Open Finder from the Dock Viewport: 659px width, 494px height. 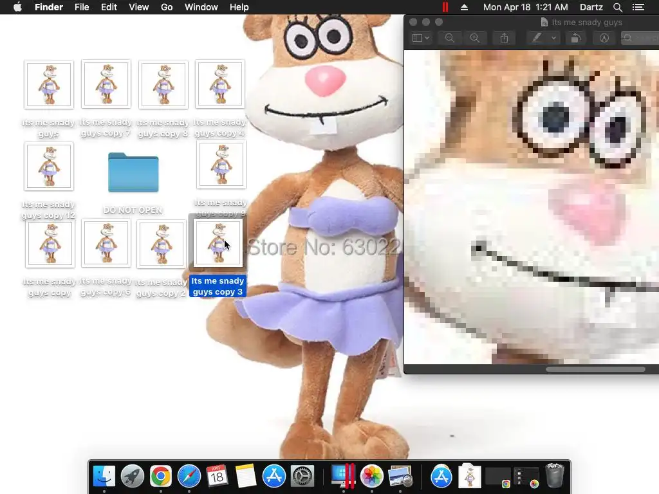coord(104,476)
